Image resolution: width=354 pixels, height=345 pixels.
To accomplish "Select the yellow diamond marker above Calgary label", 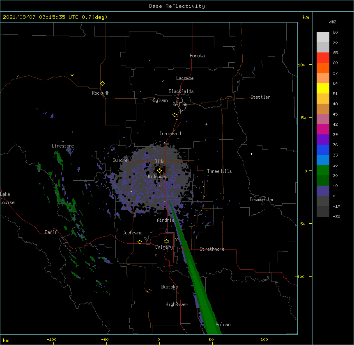I will [x=166, y=241].
